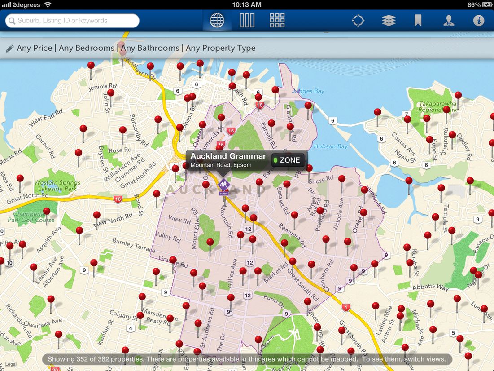Click the suburb or keywords search field
This screenshot has height=371, width=494.
click(x=73, y=21)
